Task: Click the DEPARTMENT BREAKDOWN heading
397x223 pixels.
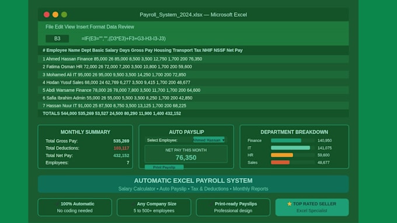Action: [x=294, y=132]
